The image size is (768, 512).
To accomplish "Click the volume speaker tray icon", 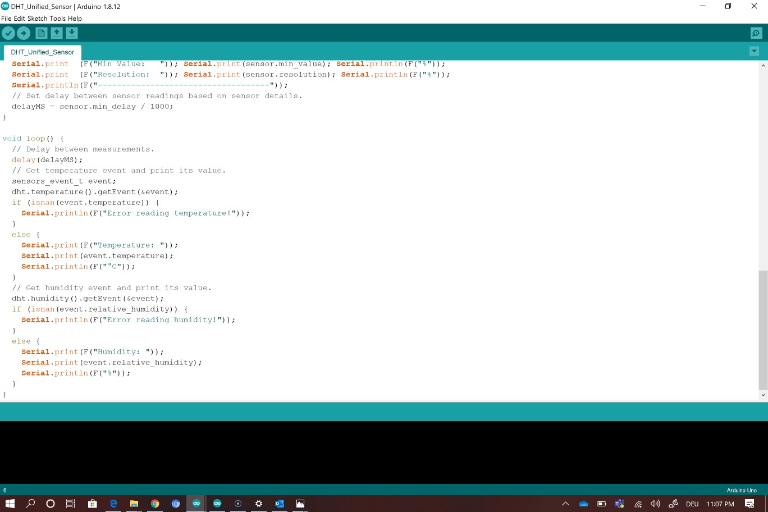I will 655,504.
